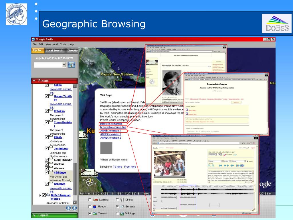Screen dimensions: 293x220
Task: Open the Action dropdown in ANNEX window
Action: pos(227,161)
